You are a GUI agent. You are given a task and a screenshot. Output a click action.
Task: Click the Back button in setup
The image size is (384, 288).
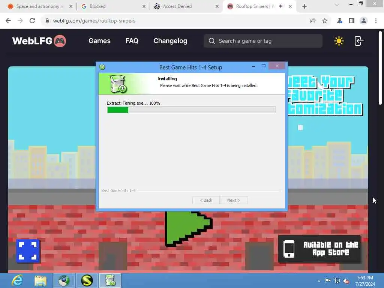tap(206, 200)
